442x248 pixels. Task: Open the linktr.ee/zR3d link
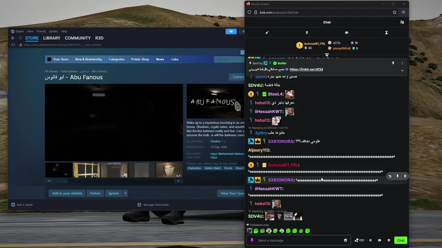click(306, 69)
